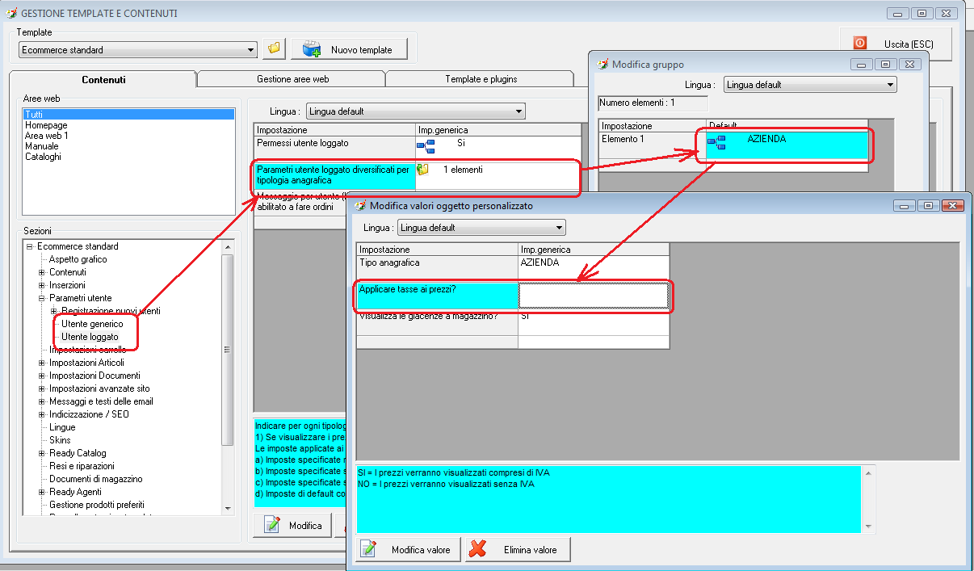Click the folder icon next to 1 elementi
Screen dimensions: 974x571
[422, 170]
